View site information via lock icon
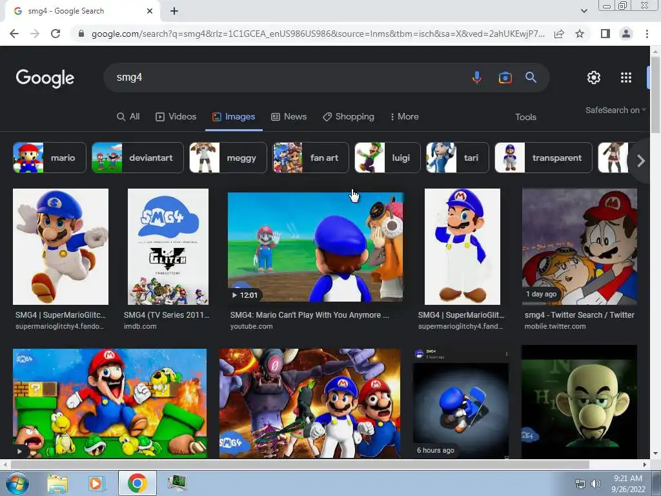Screen dimensions: 661x496 pos(81,34)
